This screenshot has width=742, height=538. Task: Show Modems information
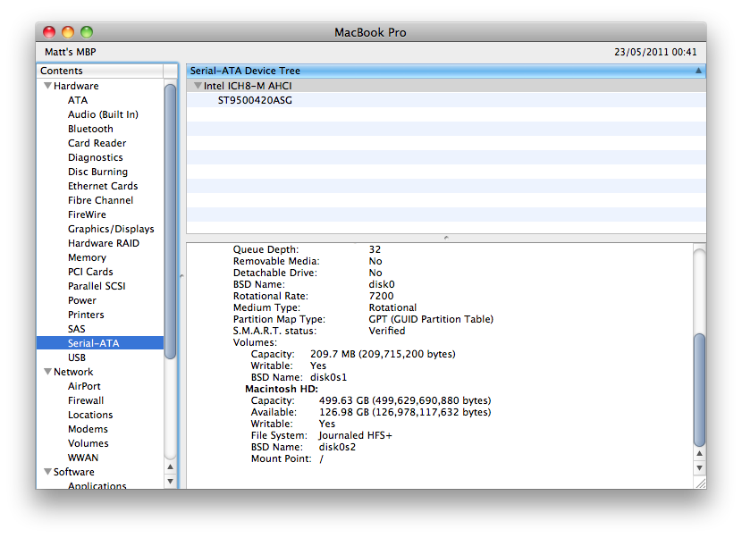coord(88,429)
